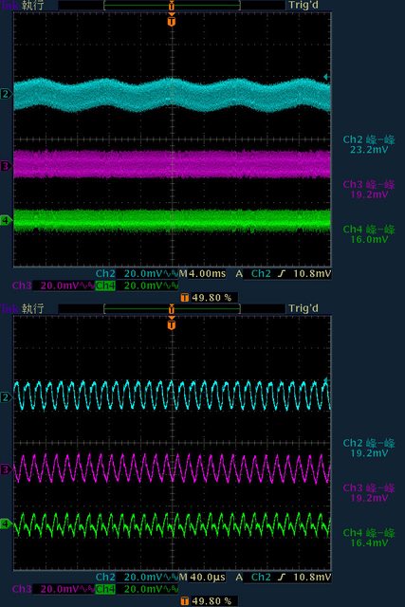
Task: Click the orange trigger T marker above the 4.00ms waveform
Action: (172, 20)
